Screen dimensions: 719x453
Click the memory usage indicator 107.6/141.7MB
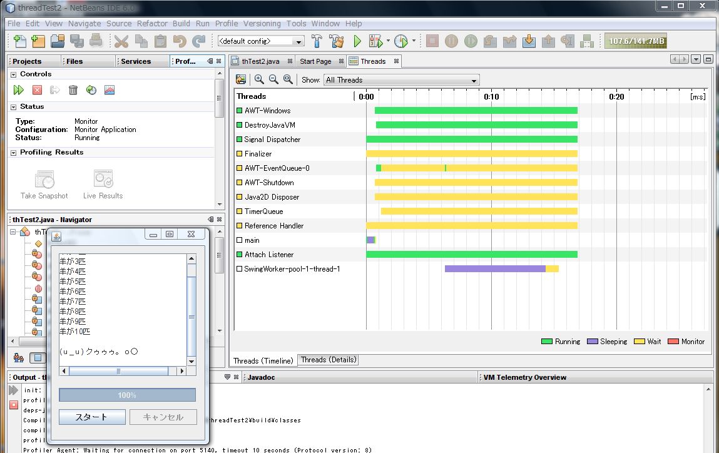click(636, 41)
